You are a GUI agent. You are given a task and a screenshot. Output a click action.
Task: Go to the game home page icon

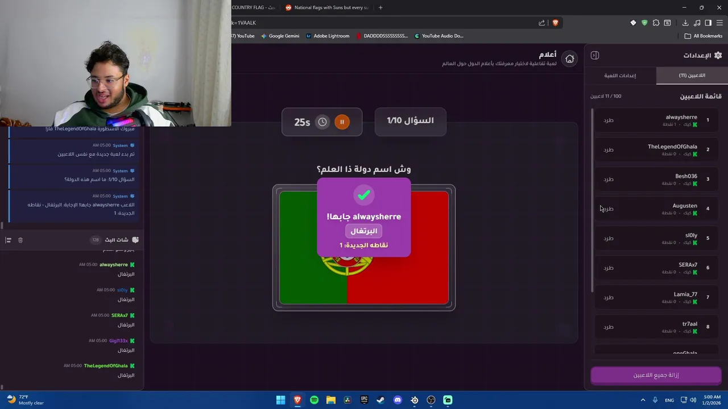[x=569, y=59]
